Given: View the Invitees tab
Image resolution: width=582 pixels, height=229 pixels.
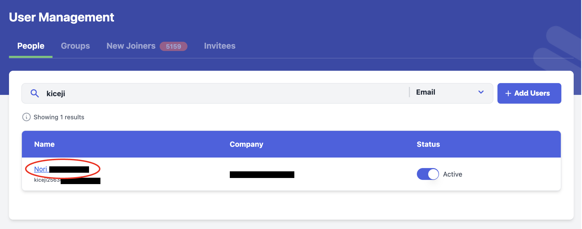Looking at the screenshot, I should [220, 46].
